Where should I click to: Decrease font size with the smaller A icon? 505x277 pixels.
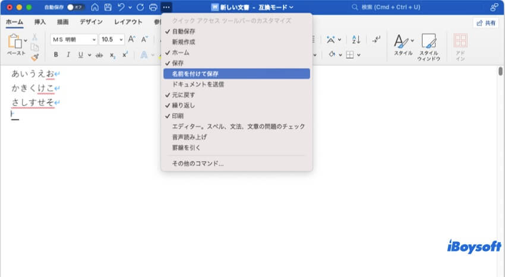(x=144, y=39)
